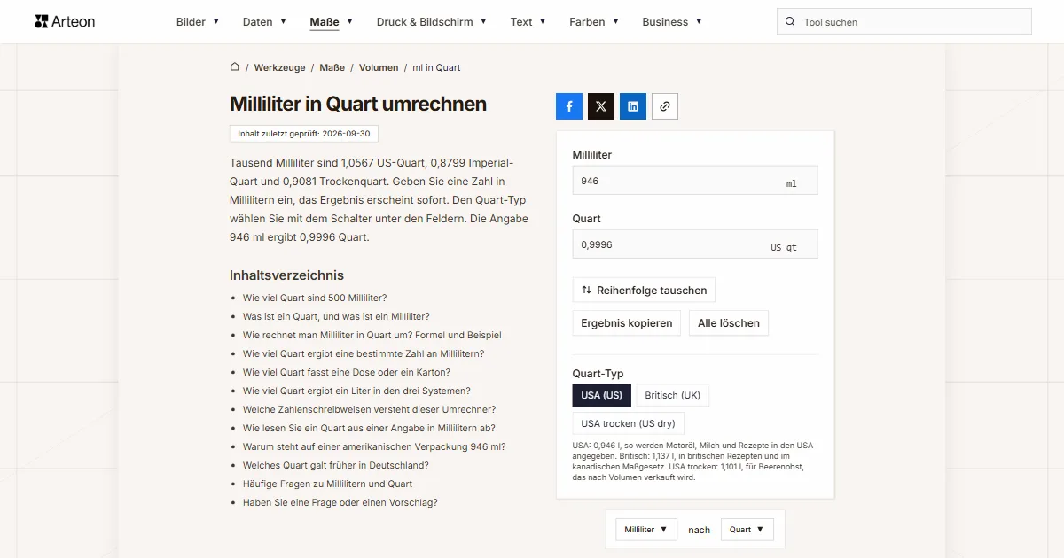
Task: Click Ergebnis kopieren button
Action: point(627,323)
